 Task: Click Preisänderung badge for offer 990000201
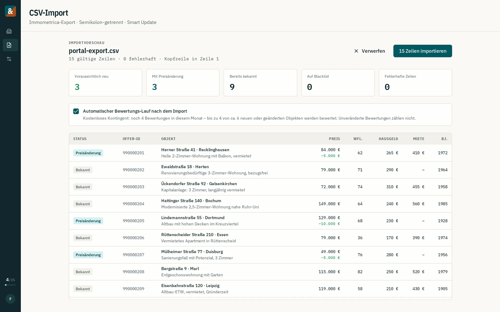click(88, 153)
